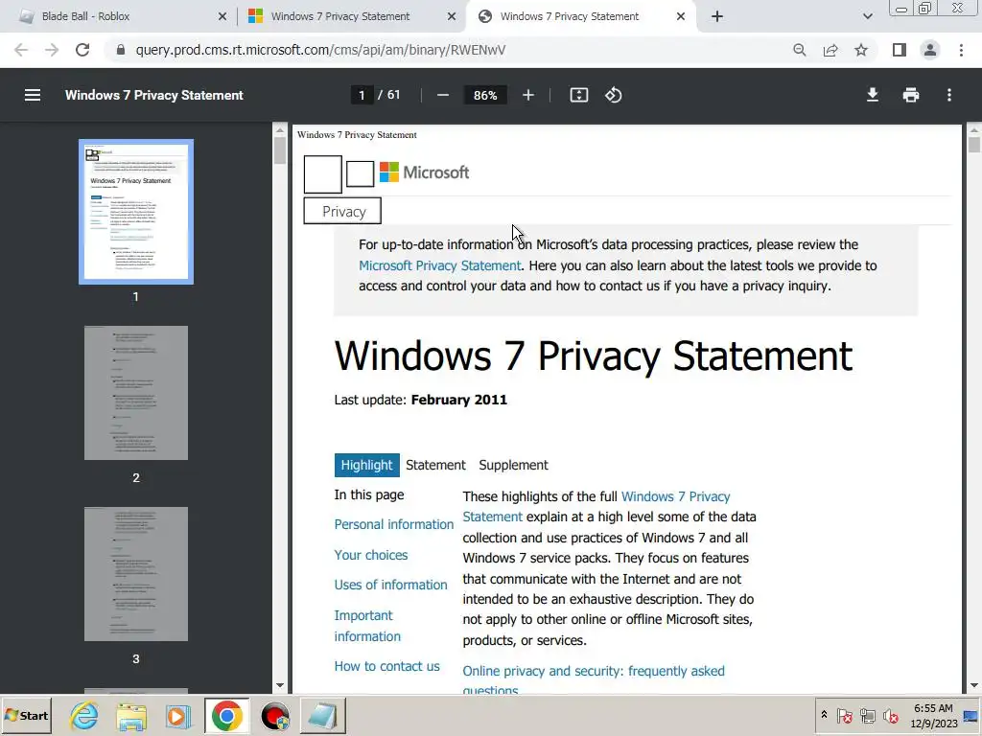982x736 pixels.
Task: Print the Windows 7 Privacy Statement
Action: click(911, 95)
